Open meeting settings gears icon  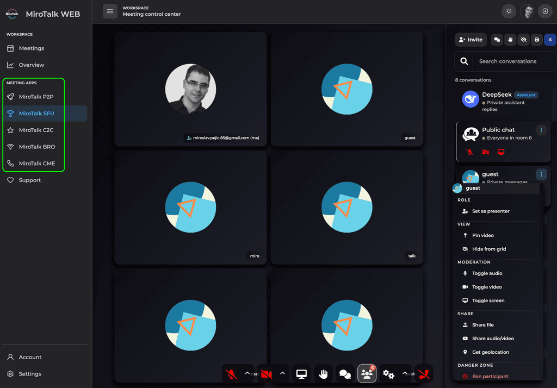(388, 374)
